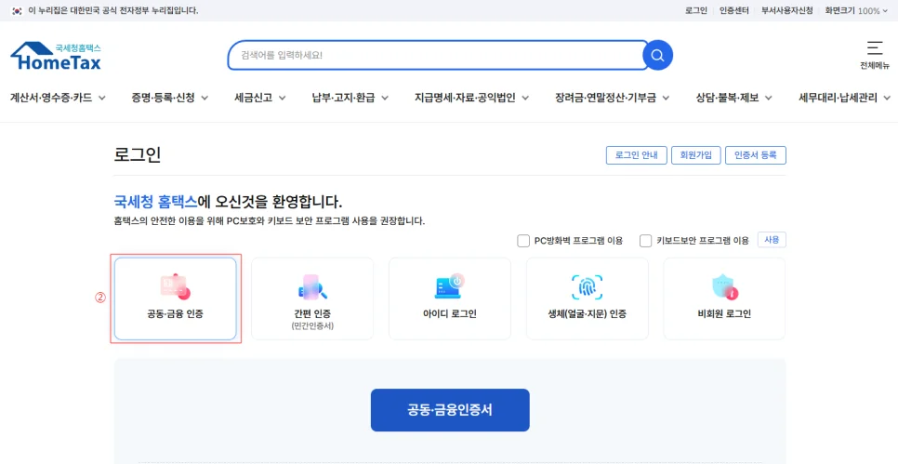Image resolution: width=898 pixels, height=464 pixels.
Task: Enable PC방화벽 프로그램 이용 checkbox
Action: (523, 241)
